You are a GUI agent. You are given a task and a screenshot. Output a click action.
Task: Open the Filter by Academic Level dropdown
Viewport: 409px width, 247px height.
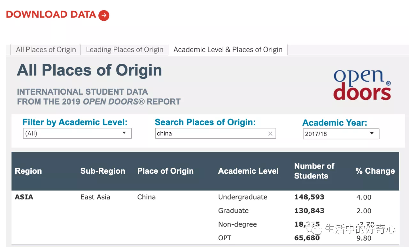[x=77, y=134]
